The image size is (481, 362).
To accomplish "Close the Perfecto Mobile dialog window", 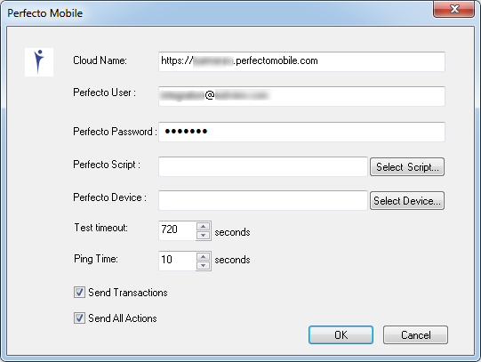I will tap(454, 9).
